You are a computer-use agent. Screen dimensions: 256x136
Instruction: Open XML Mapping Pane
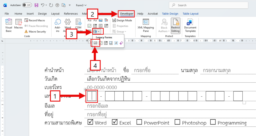(x=146, y=25)
